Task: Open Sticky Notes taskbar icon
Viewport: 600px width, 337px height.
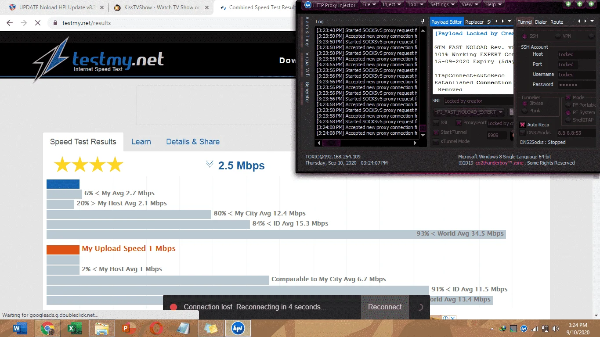Action: click(x=211, y=328)
